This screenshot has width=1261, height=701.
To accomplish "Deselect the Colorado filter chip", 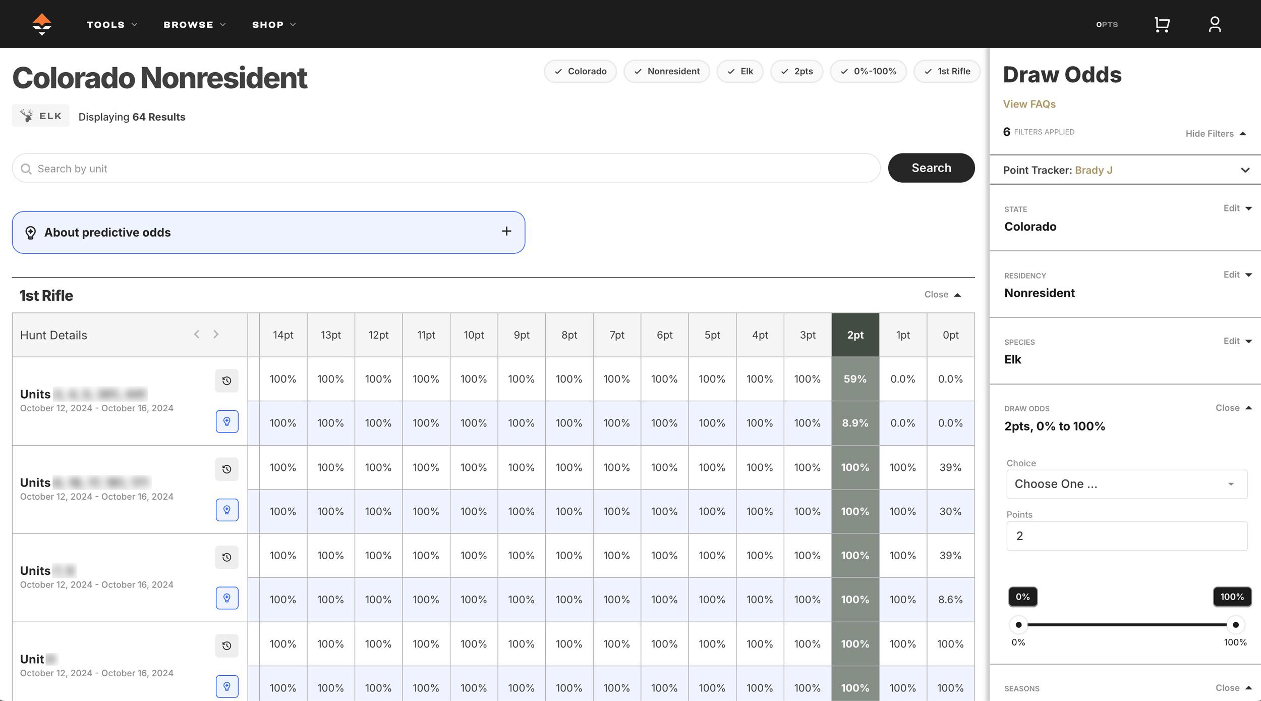I will coord(580,71).
